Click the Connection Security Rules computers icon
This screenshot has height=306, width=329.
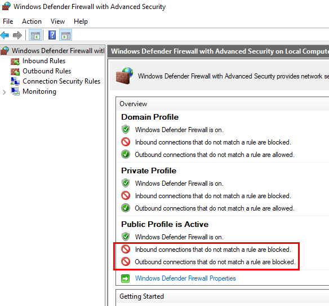pos(15,81)
